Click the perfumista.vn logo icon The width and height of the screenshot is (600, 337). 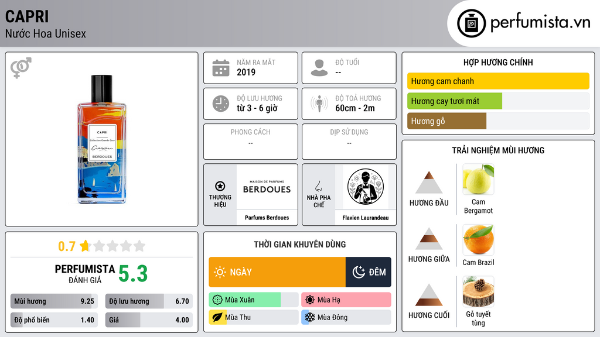click(x=471, y=23)
